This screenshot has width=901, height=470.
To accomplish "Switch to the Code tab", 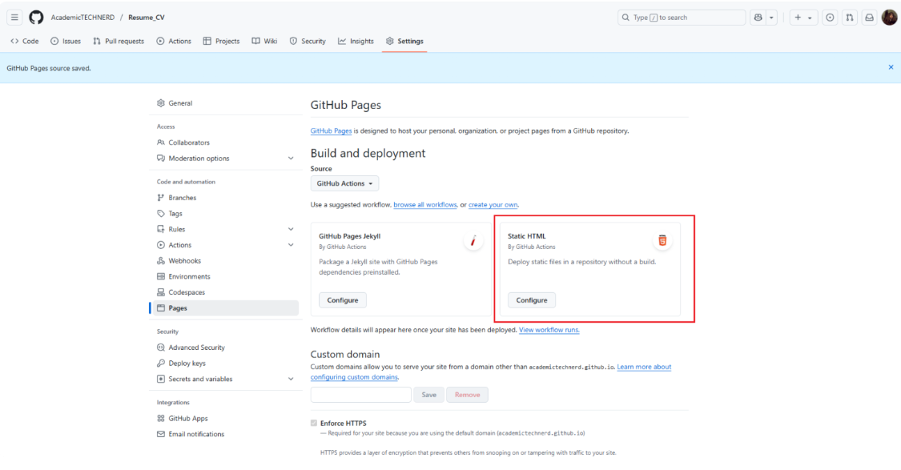I will [x=25, y=42].
